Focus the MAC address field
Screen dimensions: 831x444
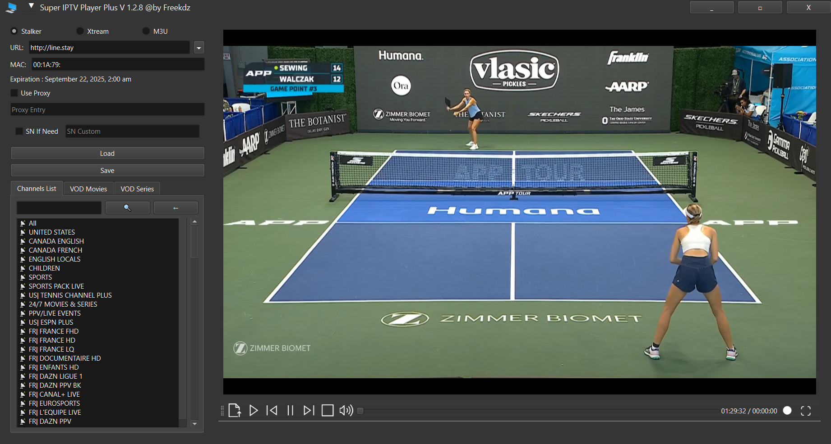click(x=118, y=64)
